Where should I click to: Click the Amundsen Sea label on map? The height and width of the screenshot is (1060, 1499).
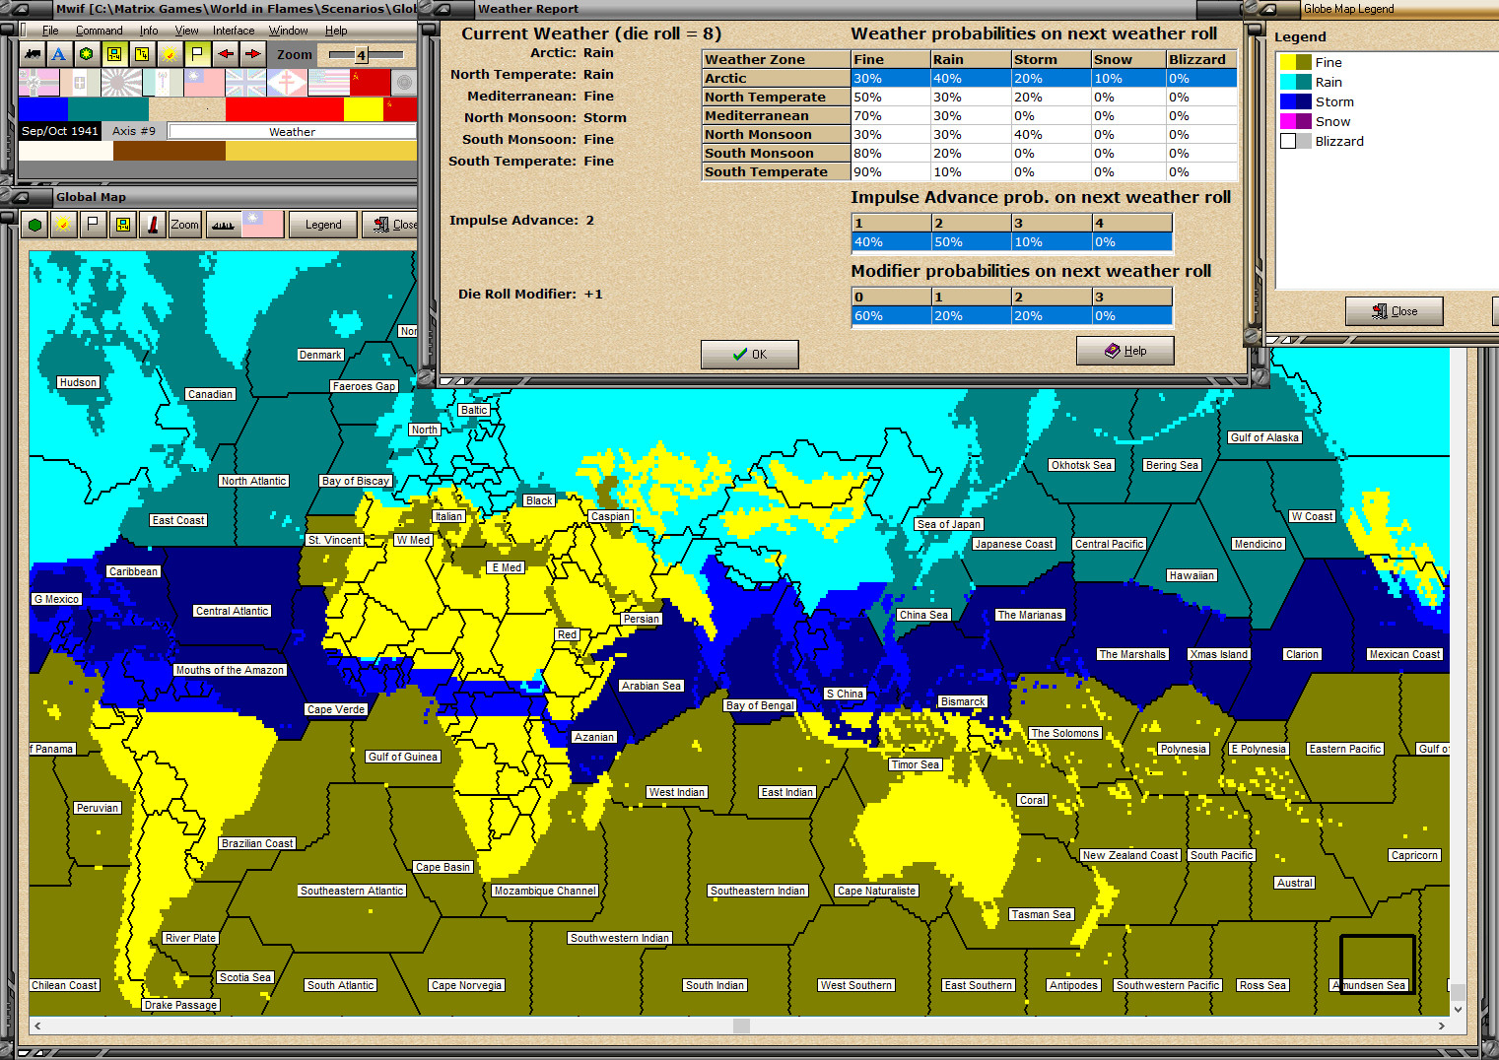1369,985
